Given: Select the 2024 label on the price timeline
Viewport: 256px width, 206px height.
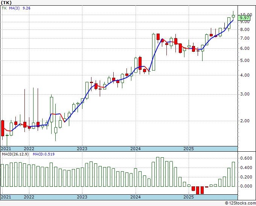Looking at the screenshot, I should 136,149.
